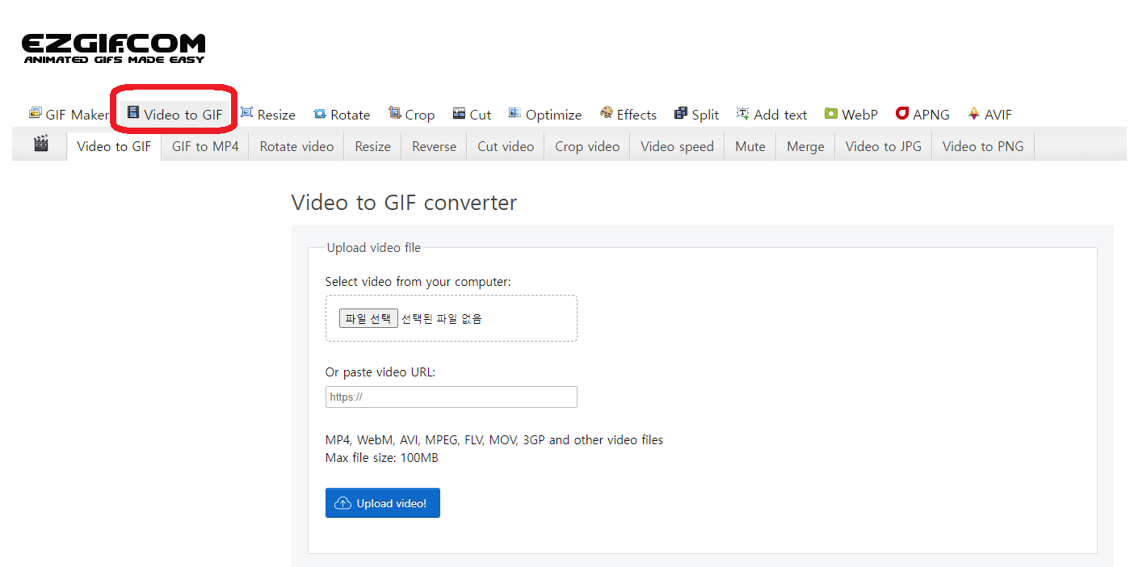
Task: Select the Video to GIF tab
Action: pyautogui.click(x=114, y=146)
